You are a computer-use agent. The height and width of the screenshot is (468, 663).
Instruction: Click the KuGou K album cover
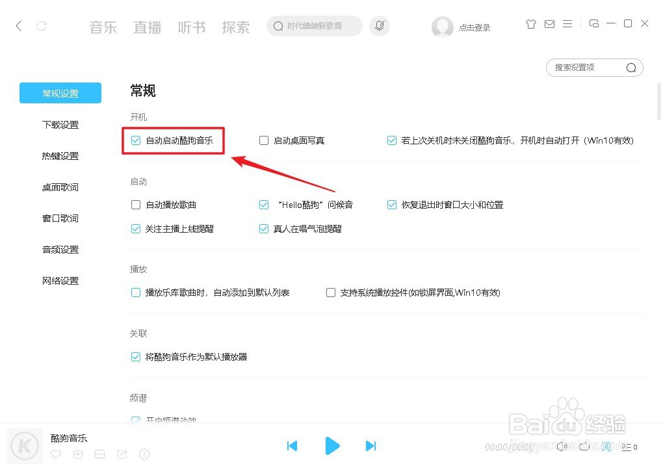(x=25, y=446)
